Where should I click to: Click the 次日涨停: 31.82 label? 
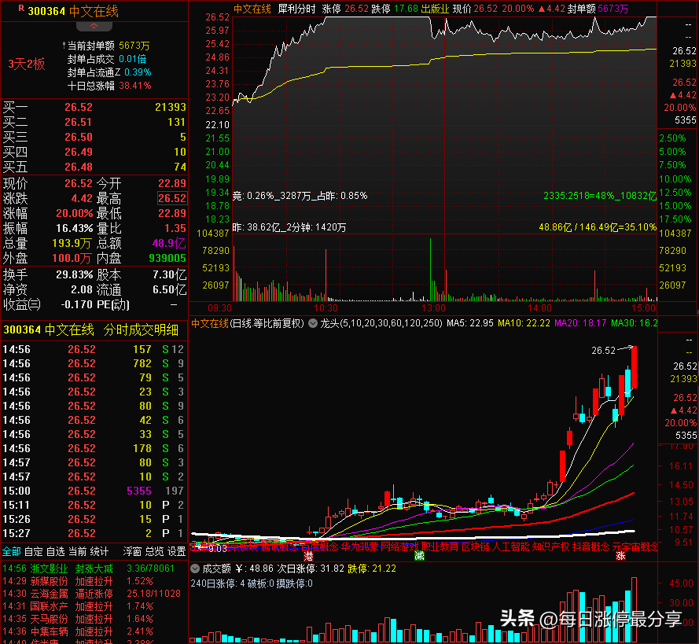pyautogui.click(x=311, y=569)
